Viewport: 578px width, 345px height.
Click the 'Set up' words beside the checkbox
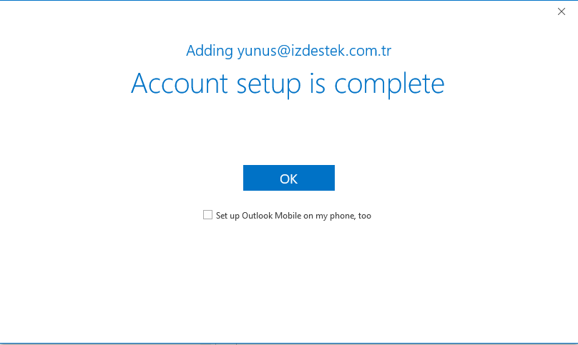227,216
